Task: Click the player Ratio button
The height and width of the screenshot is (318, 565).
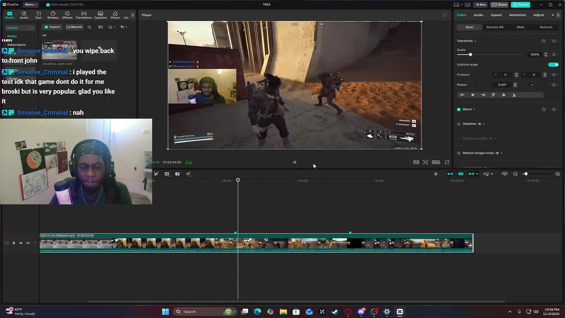Action: pos(436,162)
